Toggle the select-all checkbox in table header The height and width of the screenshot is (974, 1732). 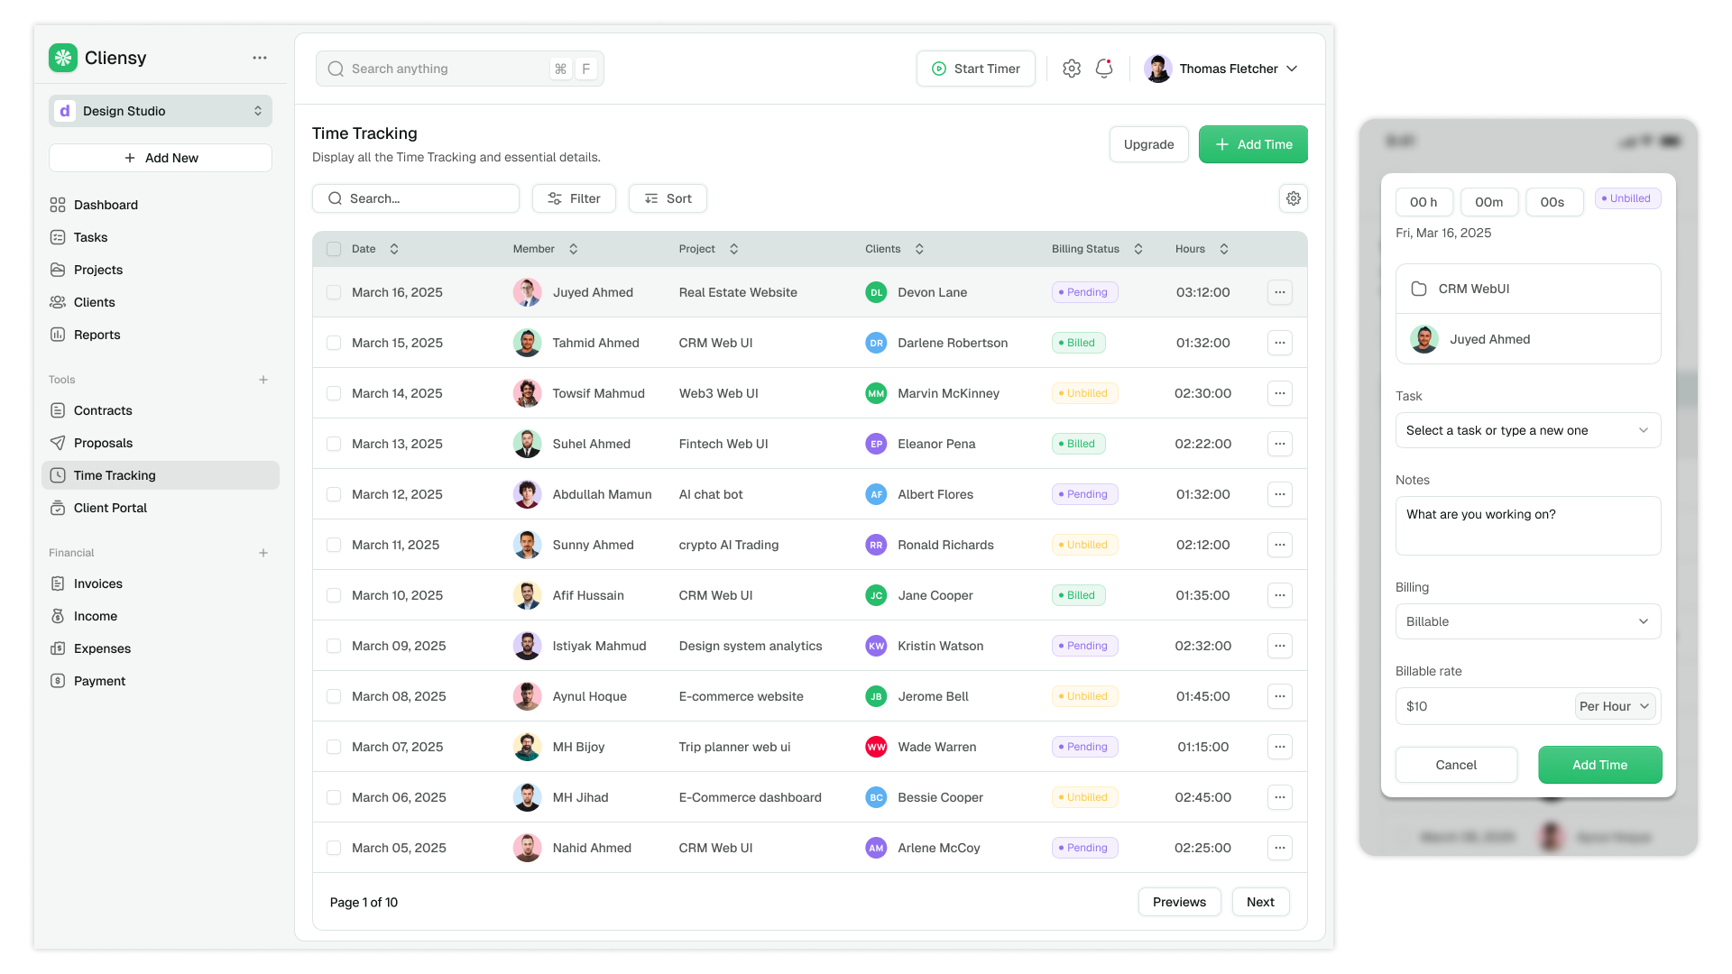pyautogui.click(x=334, y=249)
